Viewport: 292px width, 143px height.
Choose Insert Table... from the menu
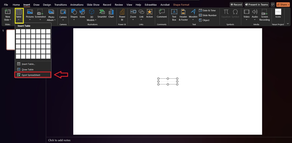point(33,64)
